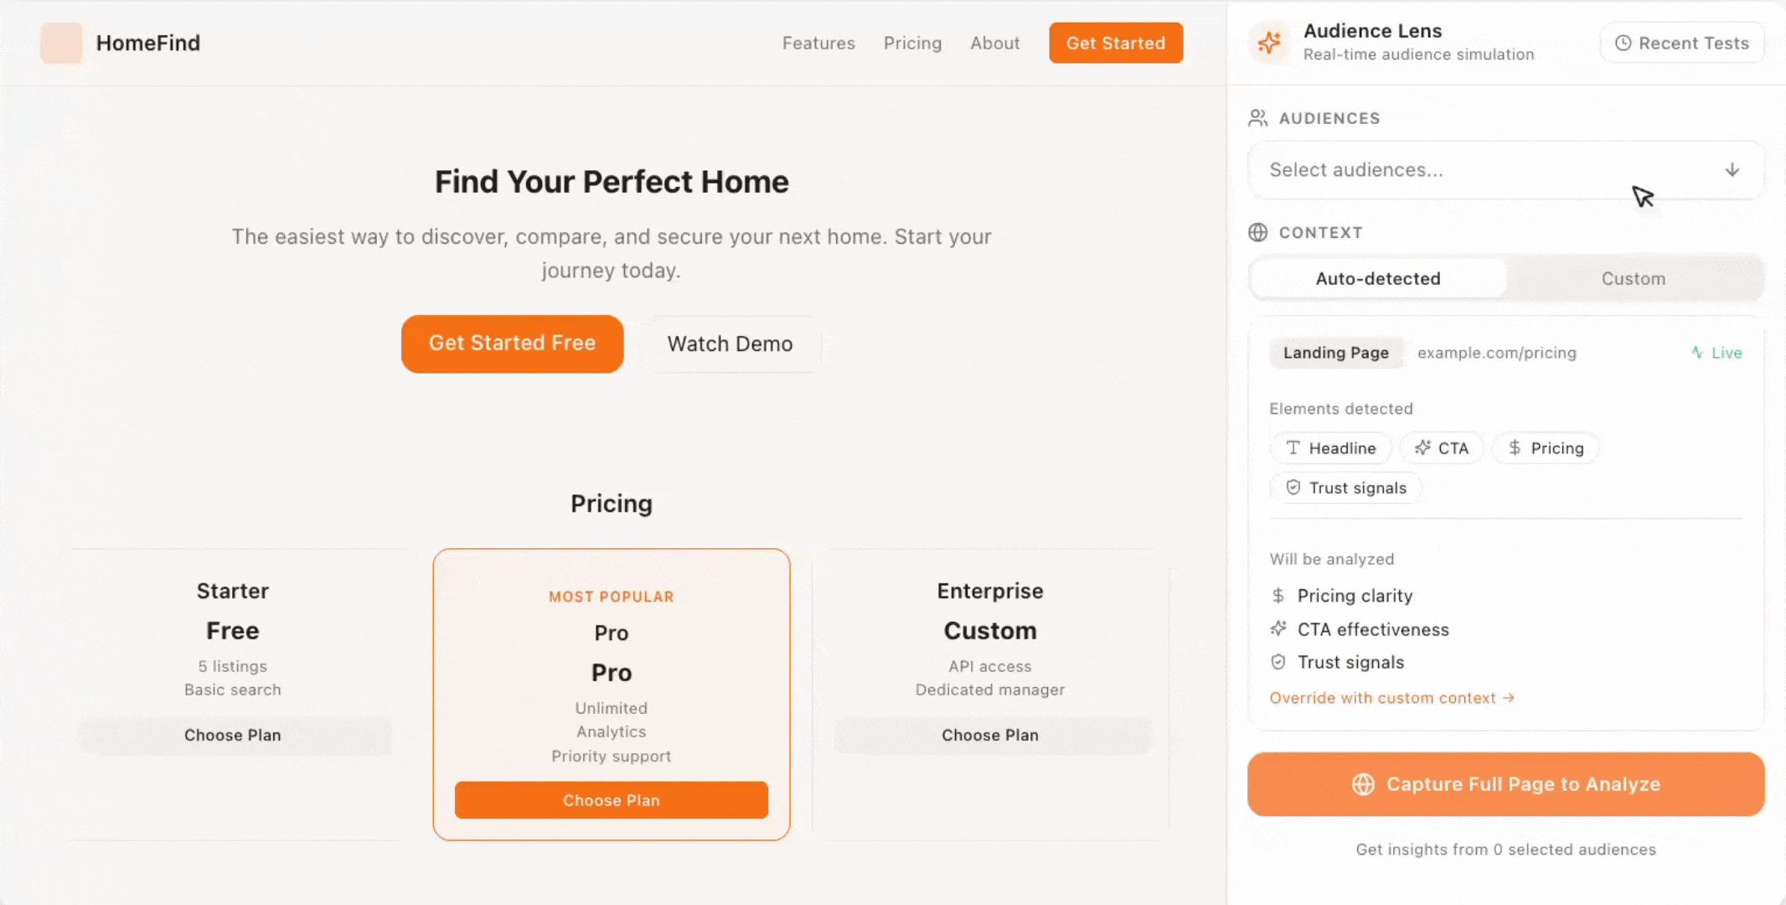Click the HomeFind logo square
The image size is (1786, 905).
tap(61, 43)
